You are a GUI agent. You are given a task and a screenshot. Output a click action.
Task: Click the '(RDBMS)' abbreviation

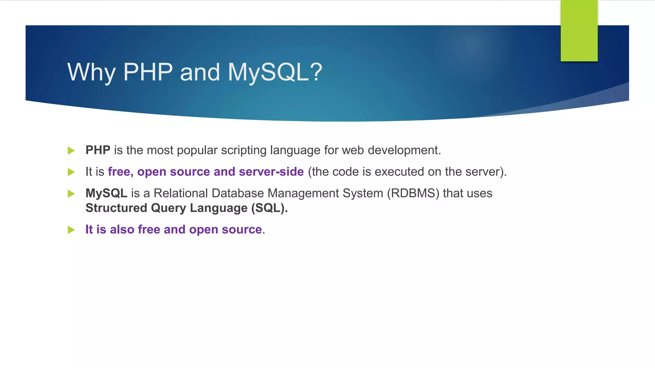[x=413, y=193]
